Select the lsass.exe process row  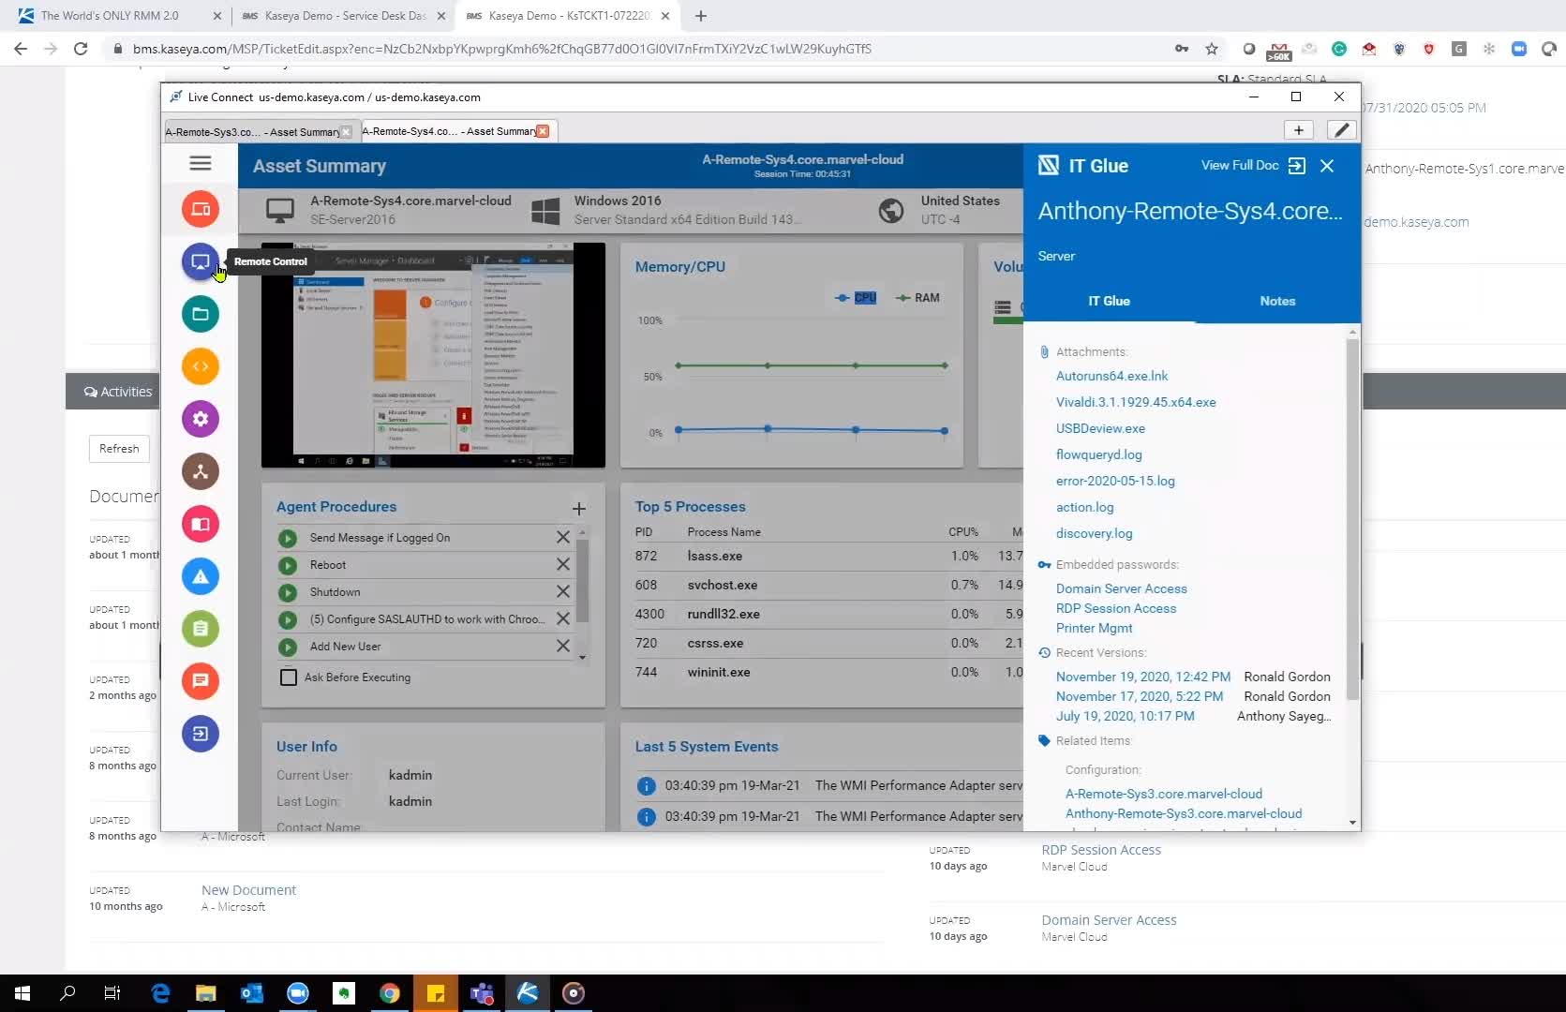tap(828, 556)
